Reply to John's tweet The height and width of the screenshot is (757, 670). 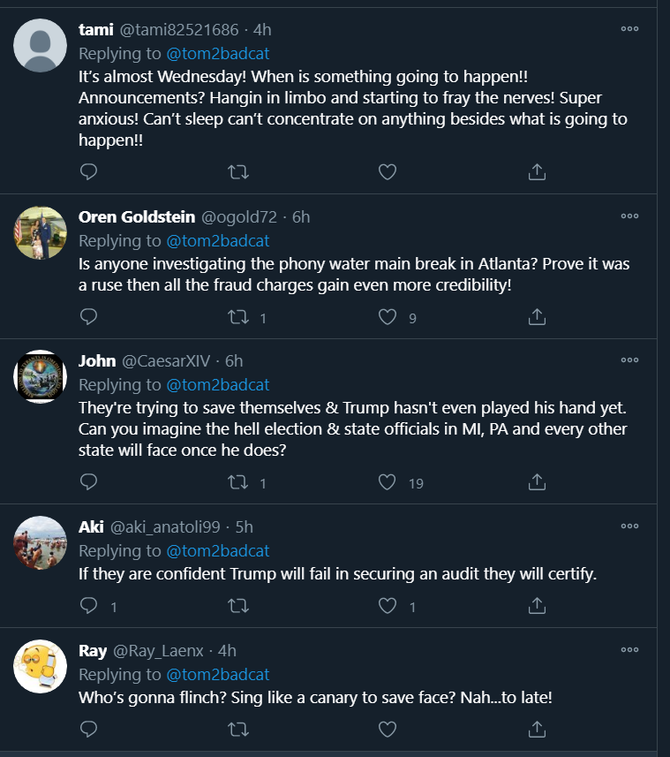(88, 482)
